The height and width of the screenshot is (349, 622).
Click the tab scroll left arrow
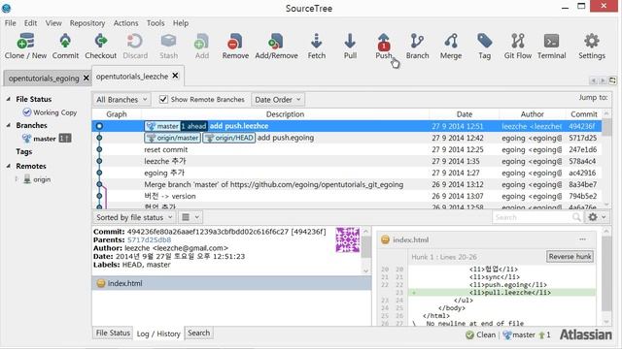coord(594,80)
